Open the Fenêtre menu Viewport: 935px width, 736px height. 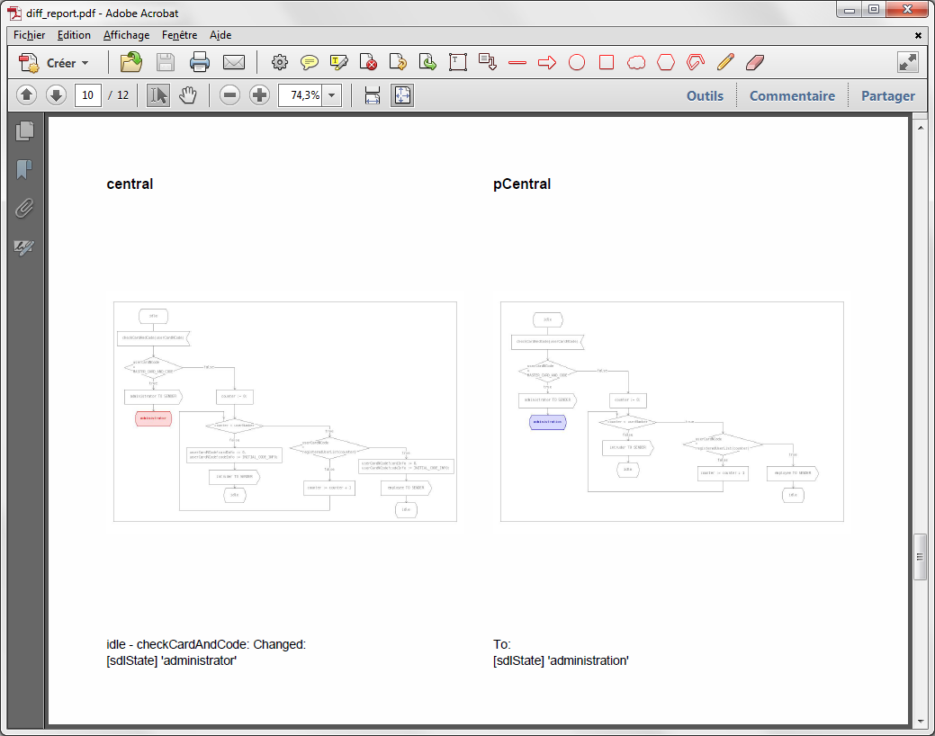179,35
